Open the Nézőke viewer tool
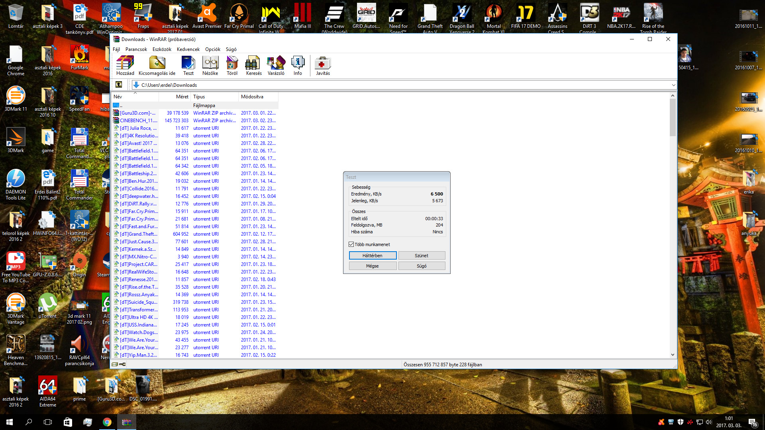Image resolution: width=765 pixels, height=430 pixels. pos(210,66)
